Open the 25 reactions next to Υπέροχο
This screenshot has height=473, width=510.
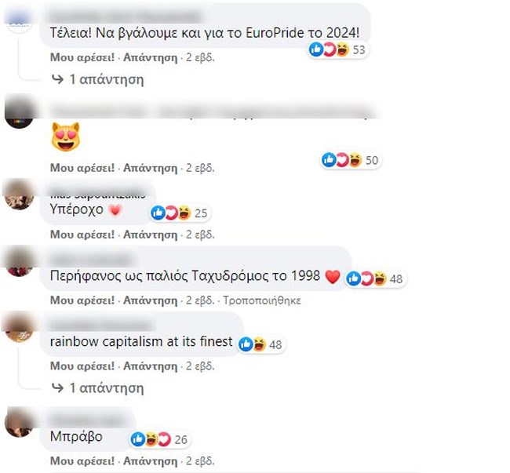(180, 213)
